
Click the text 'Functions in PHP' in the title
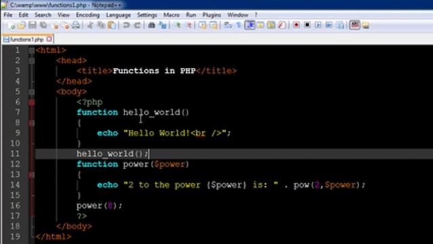click(x=154, y=70)
